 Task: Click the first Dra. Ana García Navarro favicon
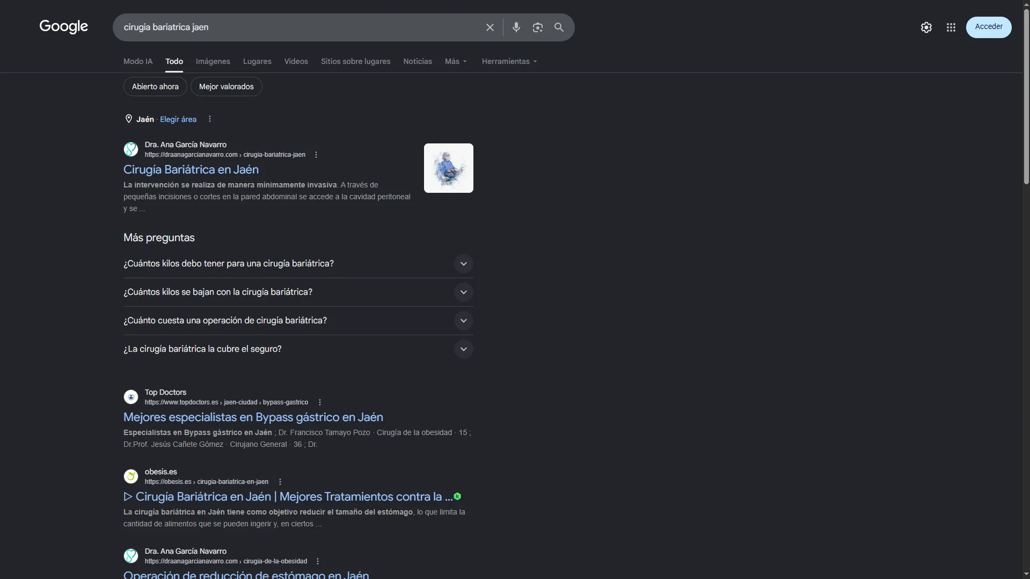coord(131,149)
